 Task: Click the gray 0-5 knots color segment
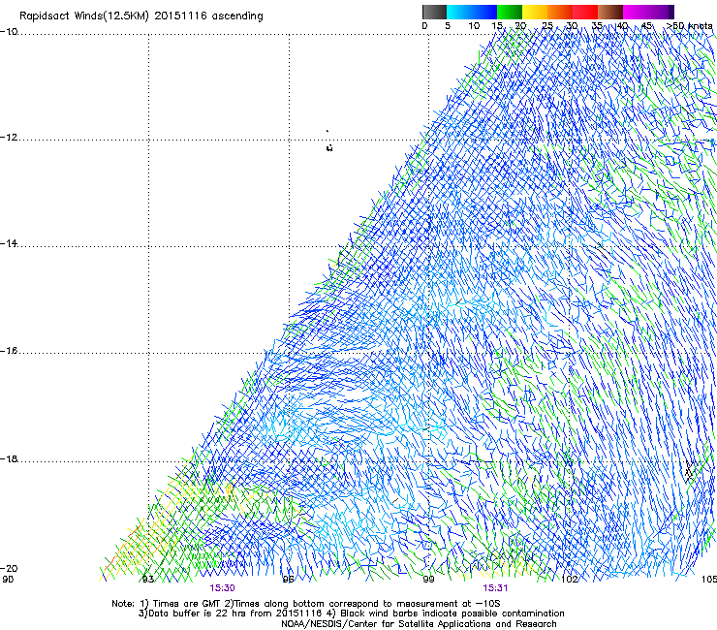click(x=434, y=12)
